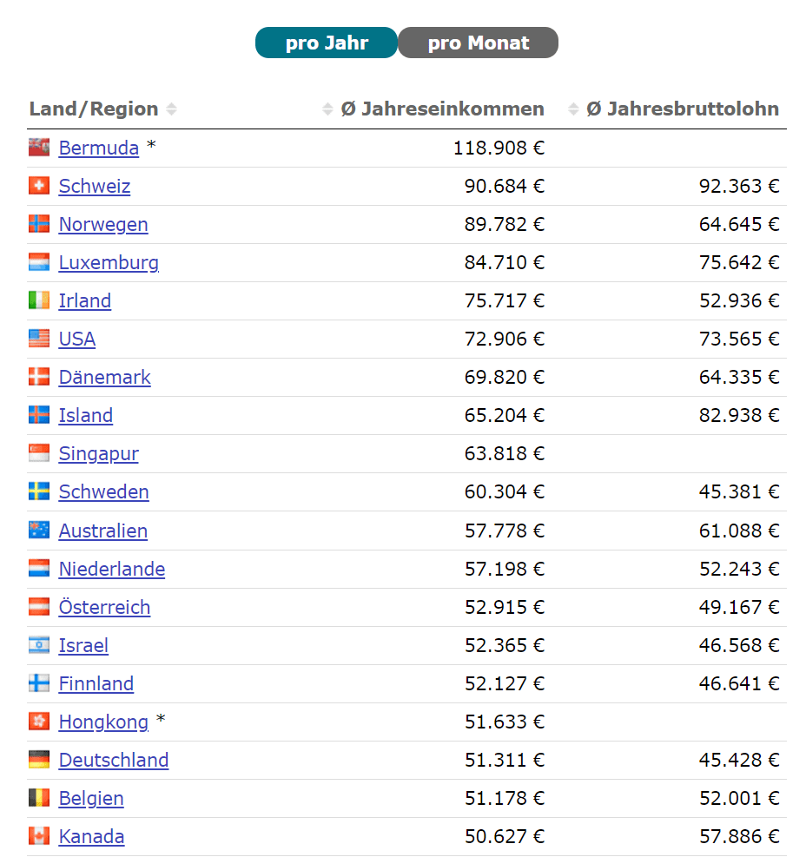The height and width of the screenshot is (857, 806).
Task: Click the Ireland flag icon
Action: point(39,300)
